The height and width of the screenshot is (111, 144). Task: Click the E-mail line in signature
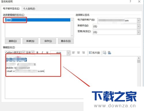[x=25, y=71]
